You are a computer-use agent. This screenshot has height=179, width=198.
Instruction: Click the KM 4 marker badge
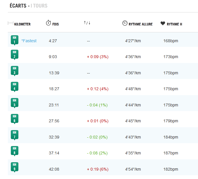click(x=14, y=87)
